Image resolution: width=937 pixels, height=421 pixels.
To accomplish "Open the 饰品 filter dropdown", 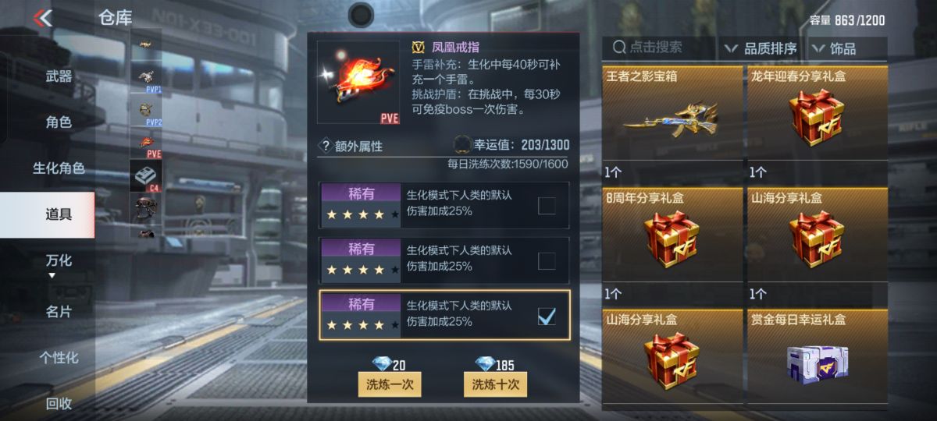I will (846, 48).
